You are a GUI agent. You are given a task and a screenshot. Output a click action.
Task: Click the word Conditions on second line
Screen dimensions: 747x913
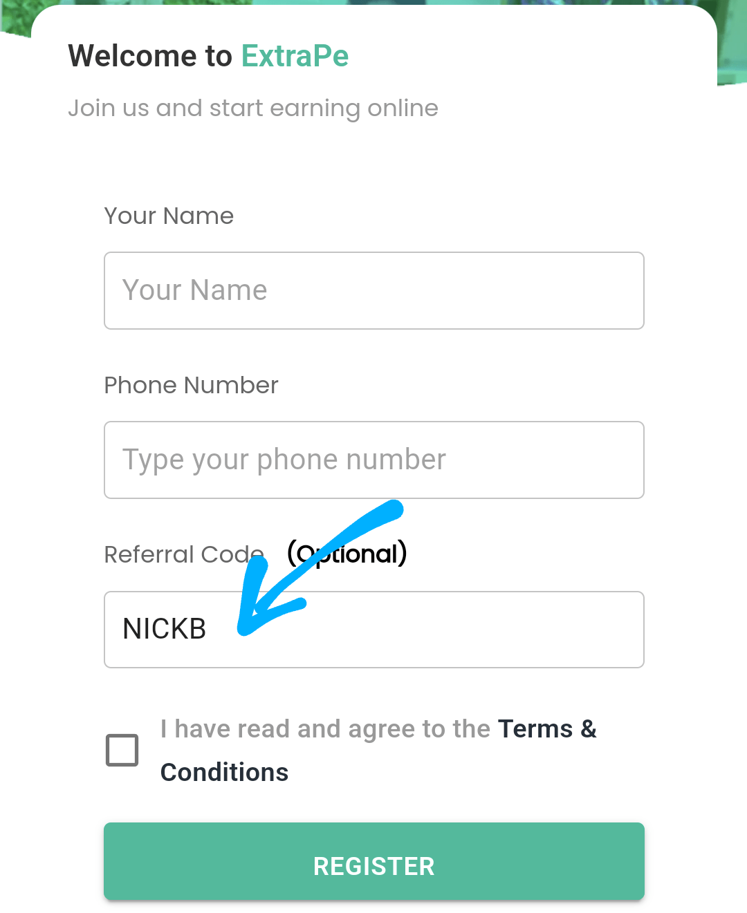pyautogui.click(x=224, y=772)
